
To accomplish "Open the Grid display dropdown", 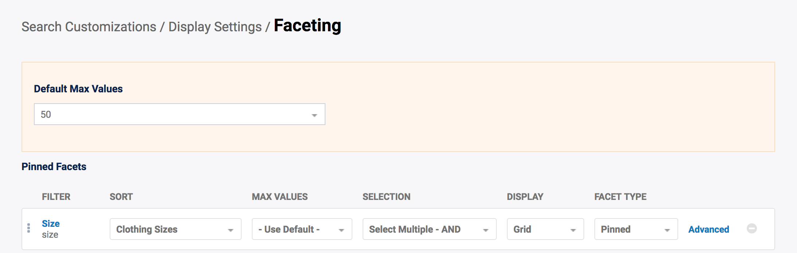I will (545, 229).
